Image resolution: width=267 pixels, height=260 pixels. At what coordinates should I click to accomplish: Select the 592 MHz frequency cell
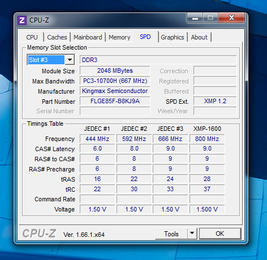pyautogui.click(x=134, y=139)
